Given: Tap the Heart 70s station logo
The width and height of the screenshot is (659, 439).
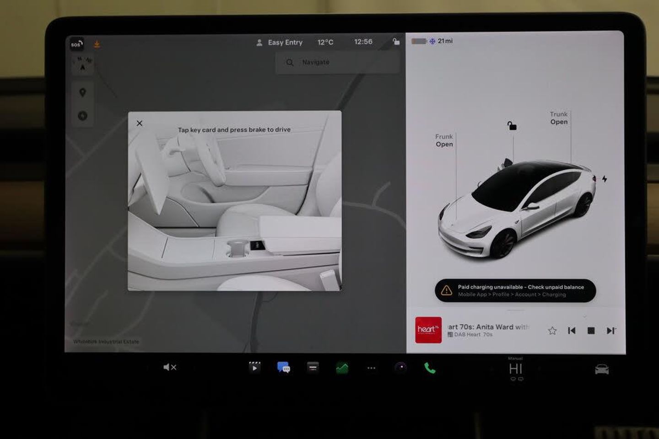Looking at the screenshot, I should pos(428,330).
